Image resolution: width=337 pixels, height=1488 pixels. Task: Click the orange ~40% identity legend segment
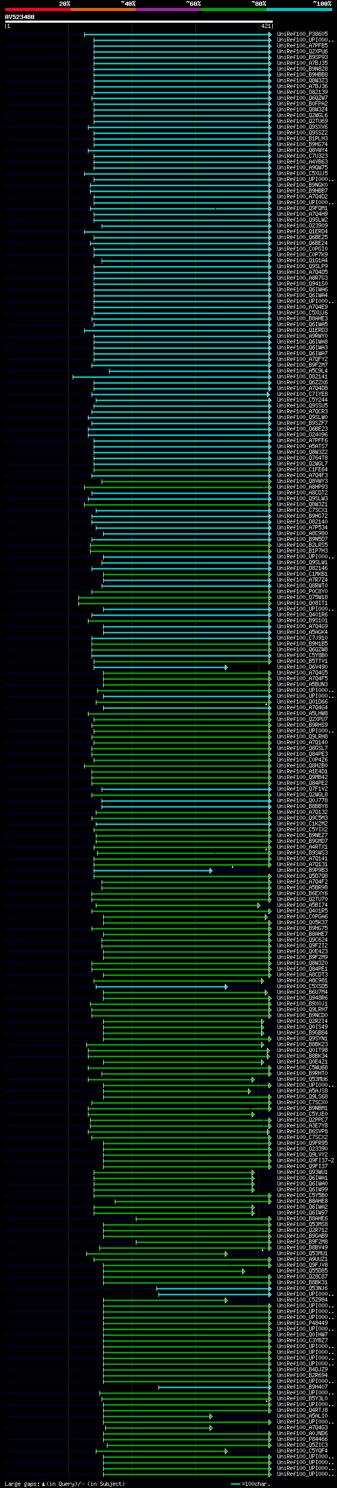[x=103, y=10]
